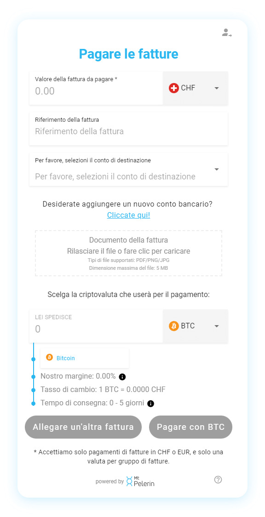Click the Allegare un'altra fattura button

(x=83, y=427)
